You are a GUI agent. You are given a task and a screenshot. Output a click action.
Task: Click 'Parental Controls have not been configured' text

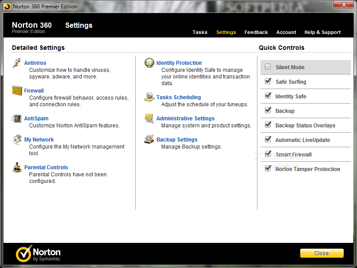[x=68, y=178]
